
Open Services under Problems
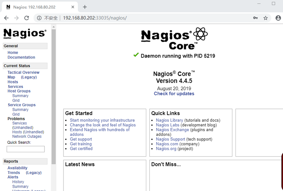pyautogui.click(x=20, y=123)
